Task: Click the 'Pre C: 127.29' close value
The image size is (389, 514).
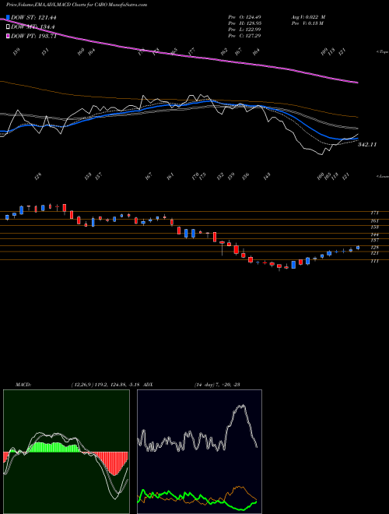Action: pos(244,36)
